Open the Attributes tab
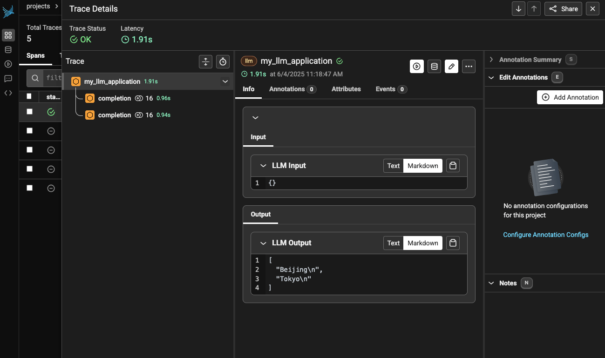This screenshot has width=605, height=358. click(346, 89)
